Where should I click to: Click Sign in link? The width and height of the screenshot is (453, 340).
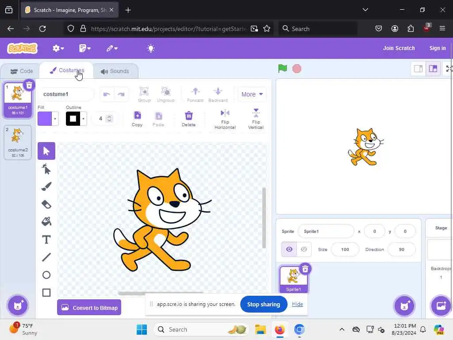438,48
